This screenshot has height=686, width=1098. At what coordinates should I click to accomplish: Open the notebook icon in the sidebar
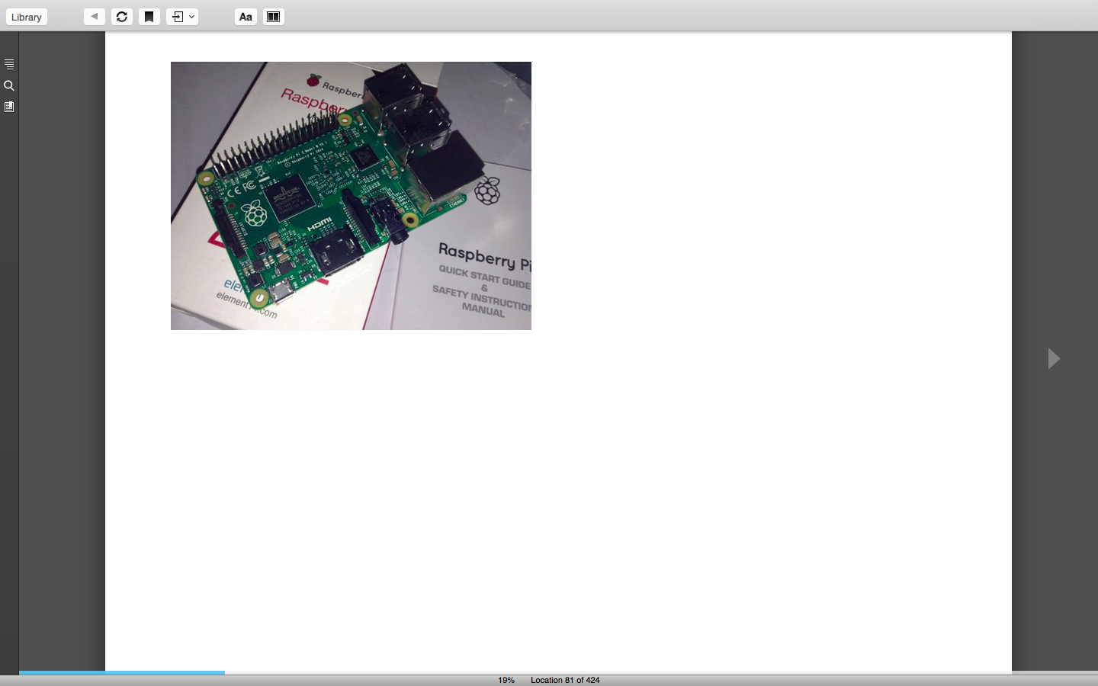9,107
